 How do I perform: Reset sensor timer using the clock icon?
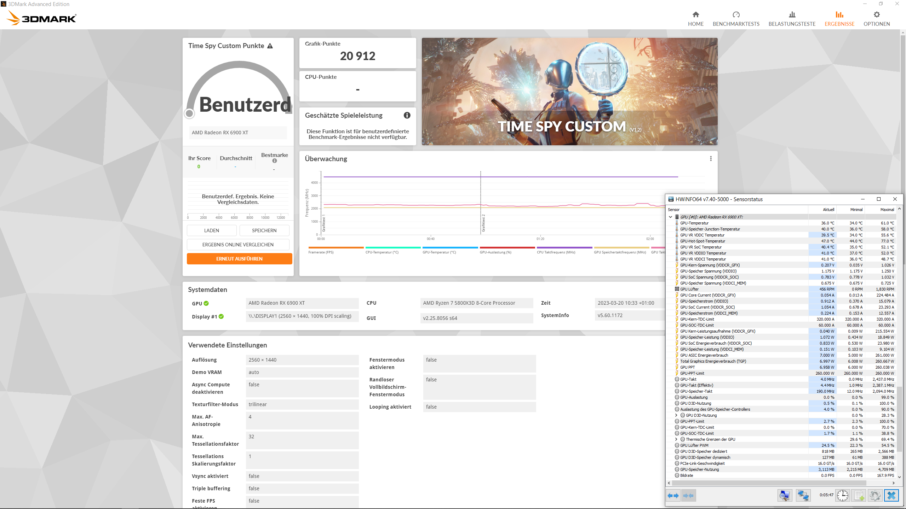tap(842, 496)
